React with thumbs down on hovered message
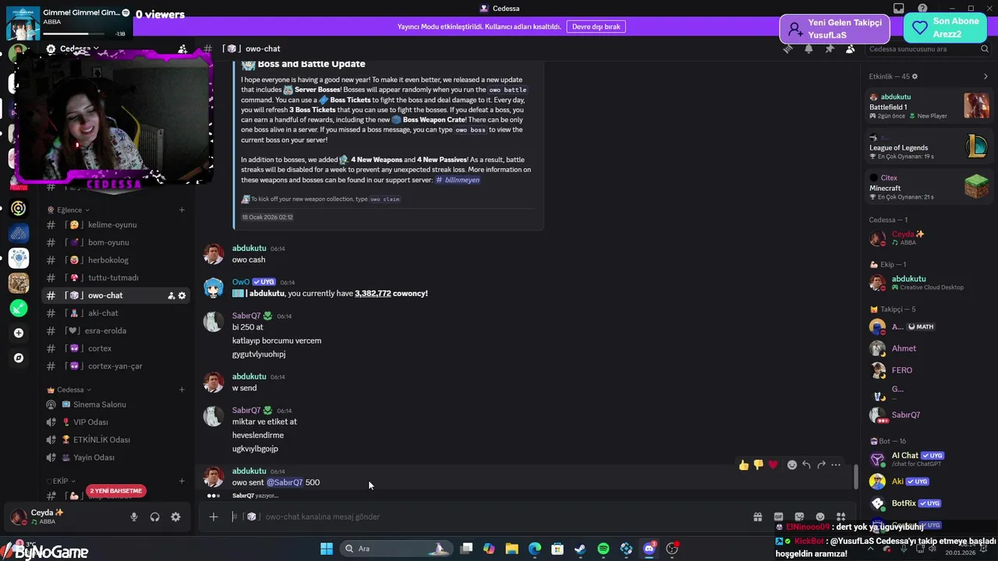The image size is (998, 561). point(759,465)
